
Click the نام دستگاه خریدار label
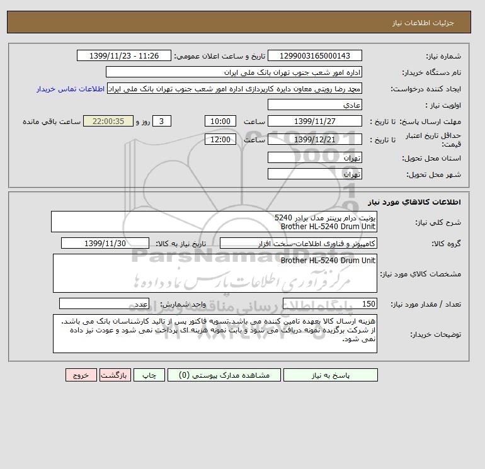(431, 72)
